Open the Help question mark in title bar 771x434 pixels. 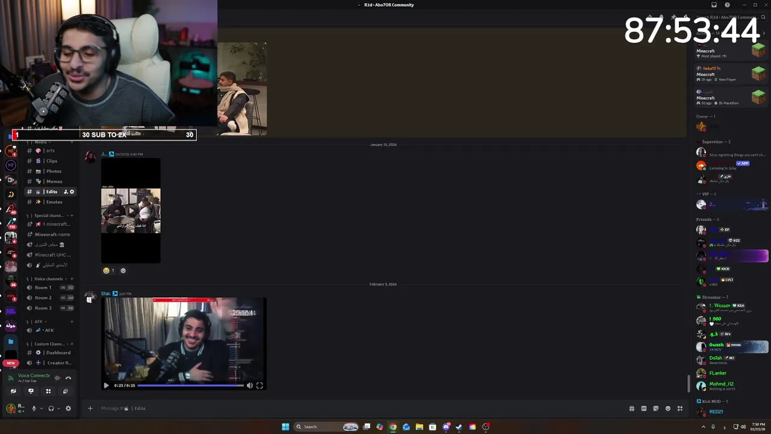click(x=727, y=5)
